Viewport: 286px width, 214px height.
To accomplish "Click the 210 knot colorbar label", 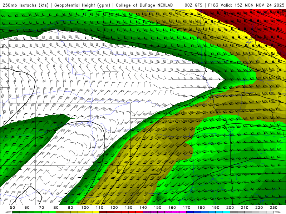I will [x=245, y=208].
